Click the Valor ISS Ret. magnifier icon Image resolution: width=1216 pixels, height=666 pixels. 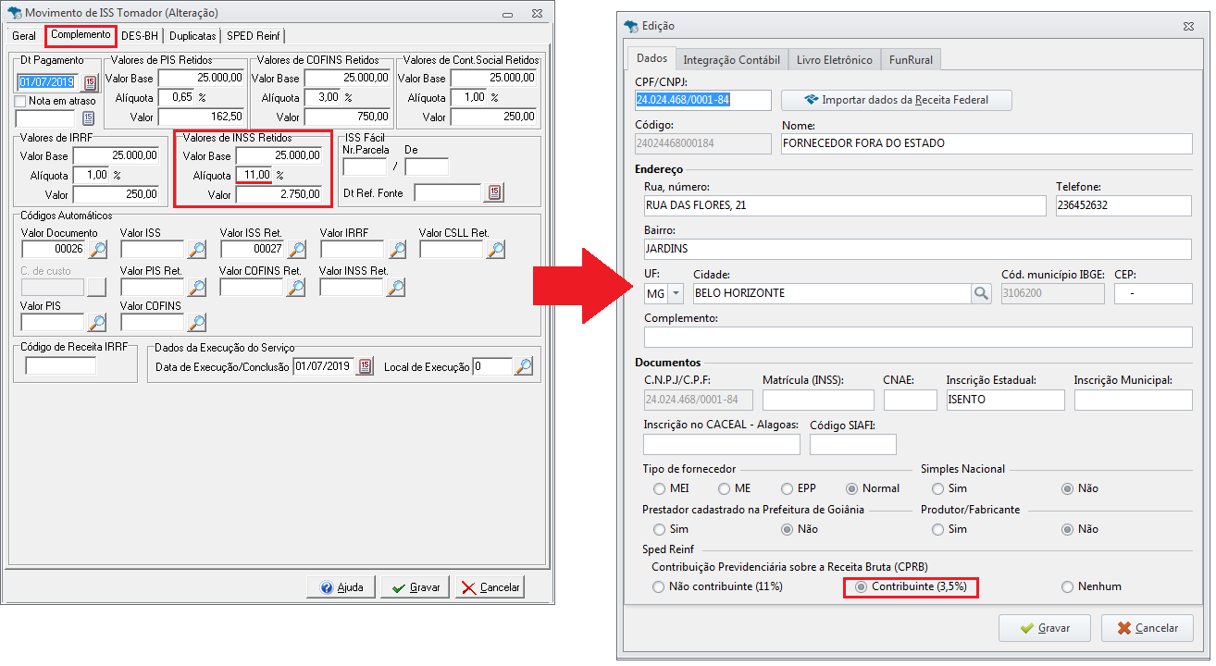coord(296,249)
